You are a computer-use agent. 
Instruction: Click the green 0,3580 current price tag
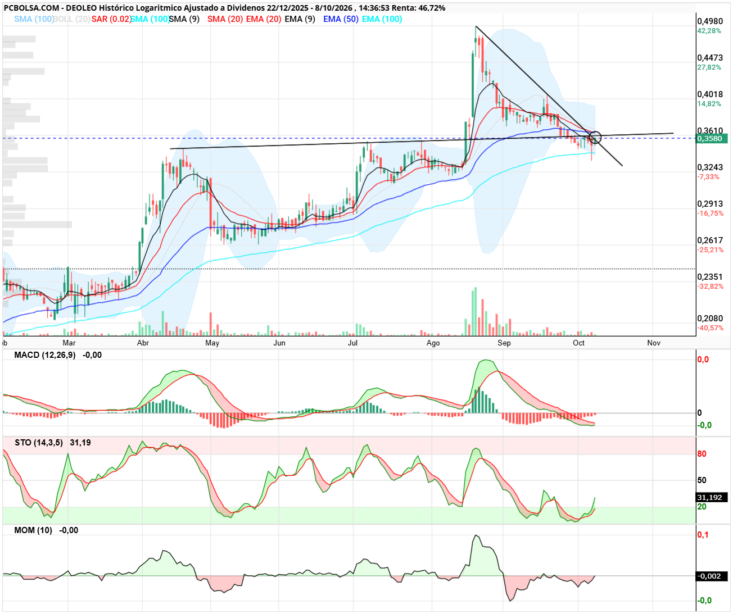pyautogui.click(x=712, y=138)
